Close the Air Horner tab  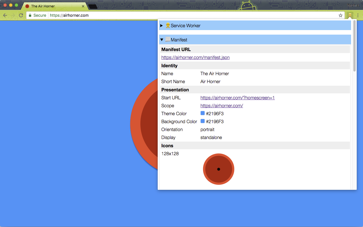coord(83,6)
